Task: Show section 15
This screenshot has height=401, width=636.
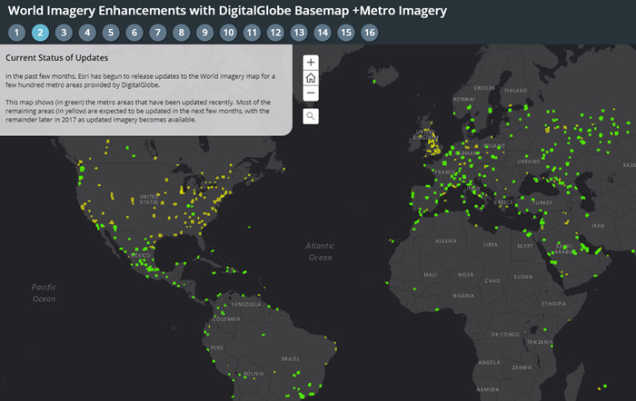Action: pos(346,33)
